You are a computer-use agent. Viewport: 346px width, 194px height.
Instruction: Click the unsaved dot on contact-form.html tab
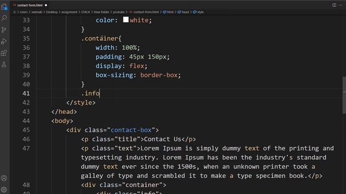(x=46, y=5)
